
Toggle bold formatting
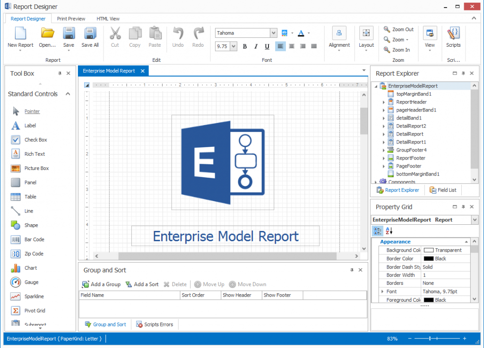pyautogui.click(x=245, y=46)
